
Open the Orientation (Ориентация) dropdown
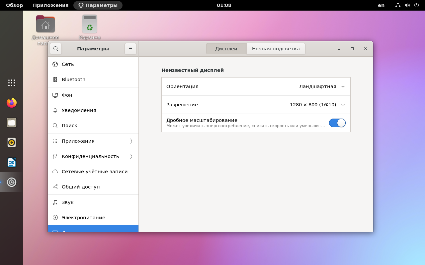[x=322, y=86]
